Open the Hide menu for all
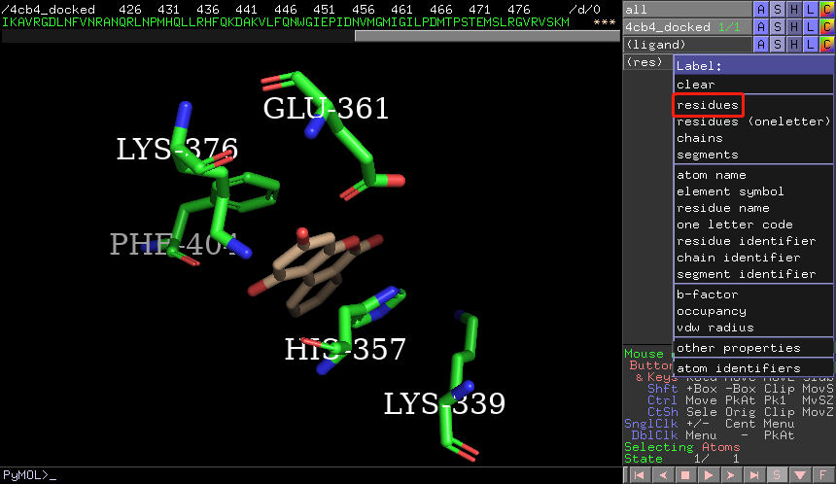 pyautogui.click(x=794, y=10)
